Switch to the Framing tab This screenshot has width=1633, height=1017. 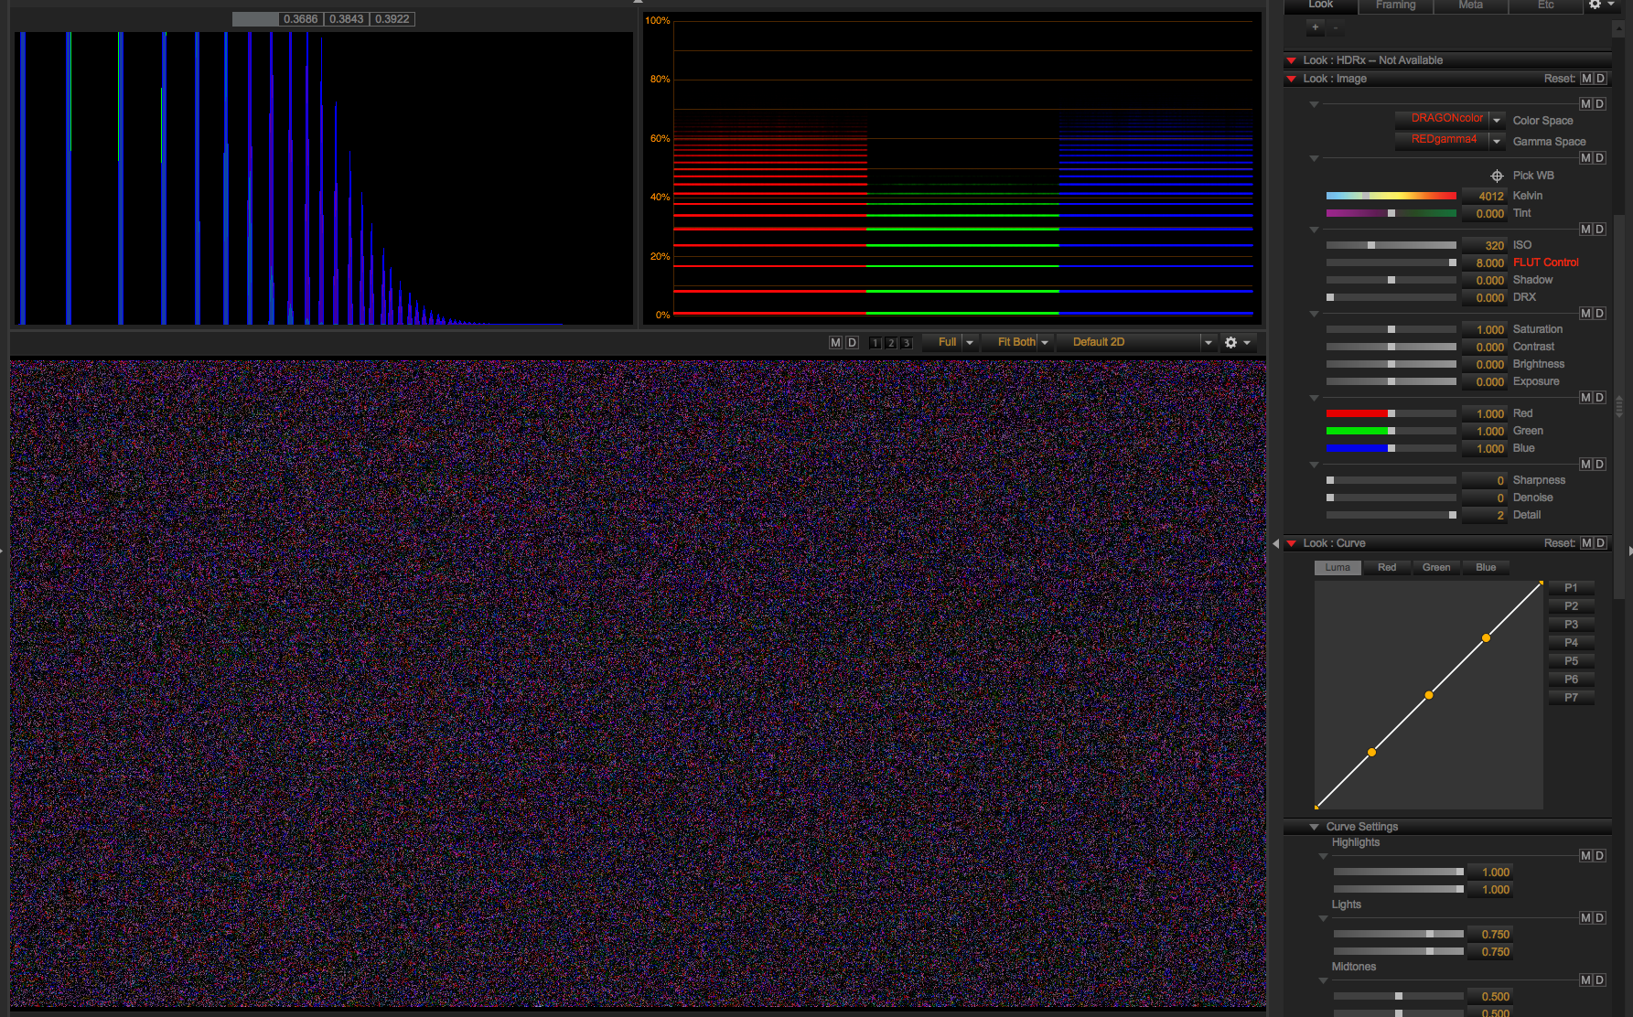[x=1396, y=5]
